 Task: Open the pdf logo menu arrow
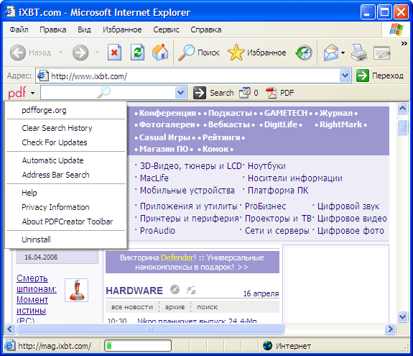tap(32, 93)
